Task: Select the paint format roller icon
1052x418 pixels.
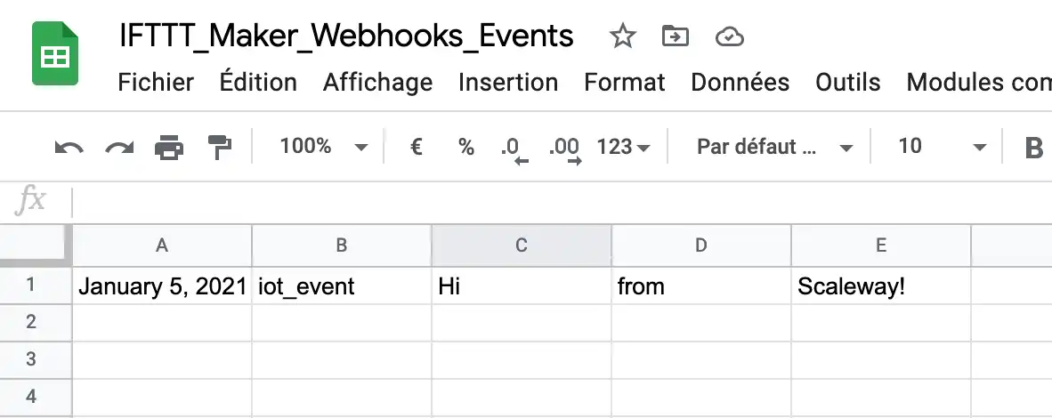Action: pos(220,147)
